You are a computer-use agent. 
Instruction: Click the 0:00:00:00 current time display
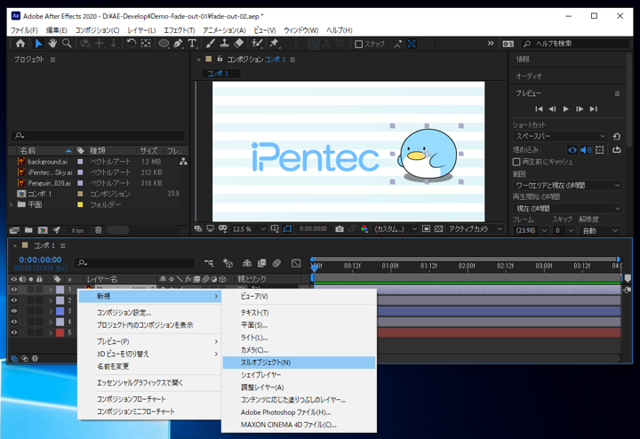coord(40,259)
